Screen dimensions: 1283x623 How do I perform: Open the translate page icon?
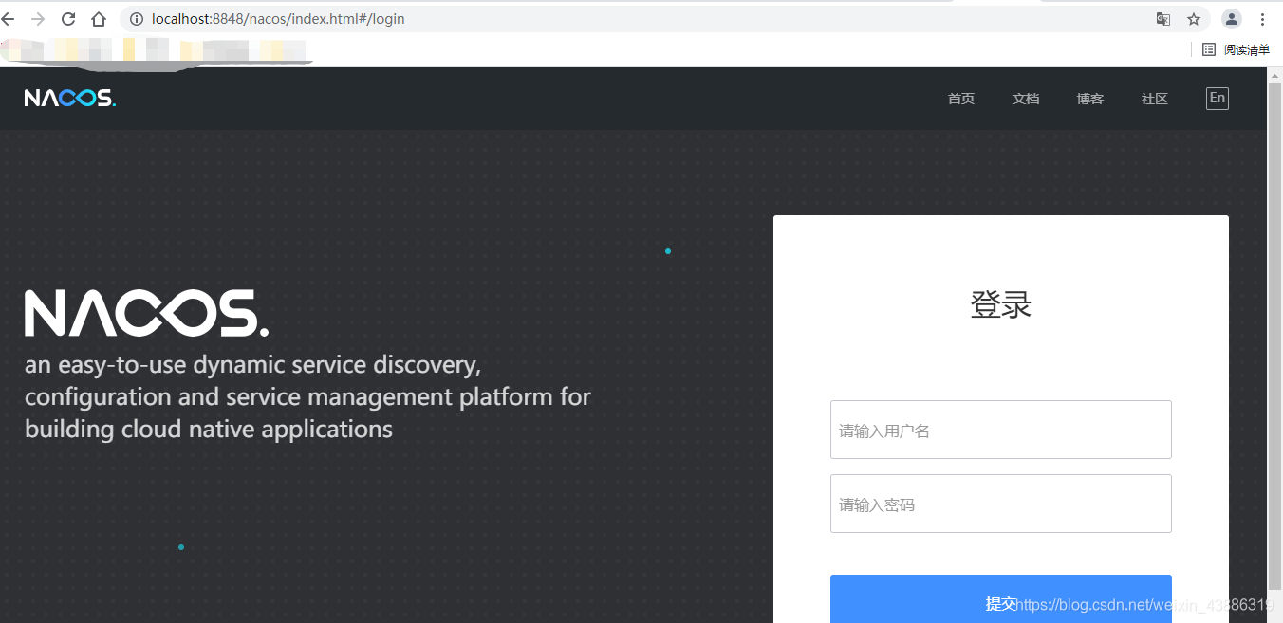tap(1163, 19)
